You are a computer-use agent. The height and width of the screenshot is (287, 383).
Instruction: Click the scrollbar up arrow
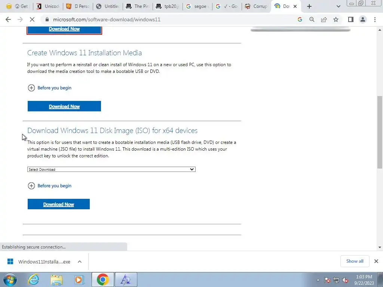tap(380, 30)
